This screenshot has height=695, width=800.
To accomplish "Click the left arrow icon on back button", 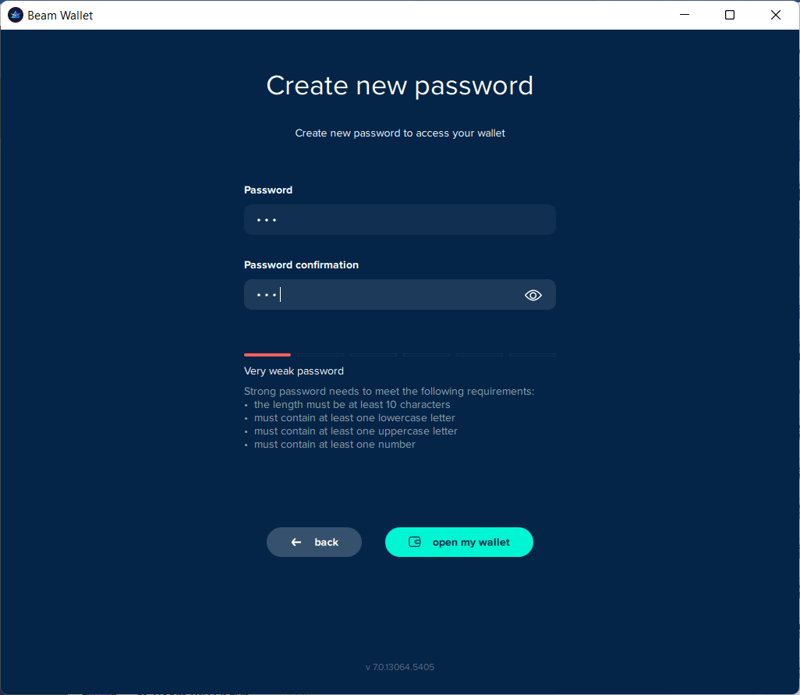I will click(x=296, y=542).
